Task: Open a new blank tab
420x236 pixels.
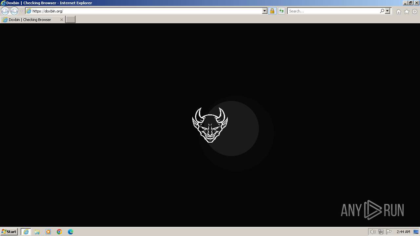Action: (71, 20)
